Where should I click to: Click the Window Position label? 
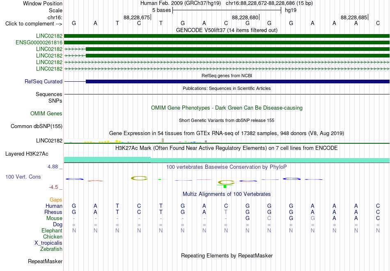pos(43,3)
